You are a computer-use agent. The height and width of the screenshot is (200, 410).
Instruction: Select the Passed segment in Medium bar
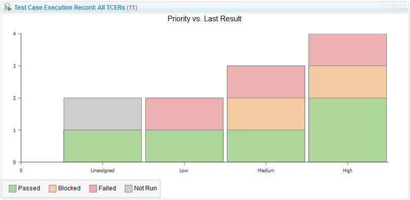(x=266, y=146)
